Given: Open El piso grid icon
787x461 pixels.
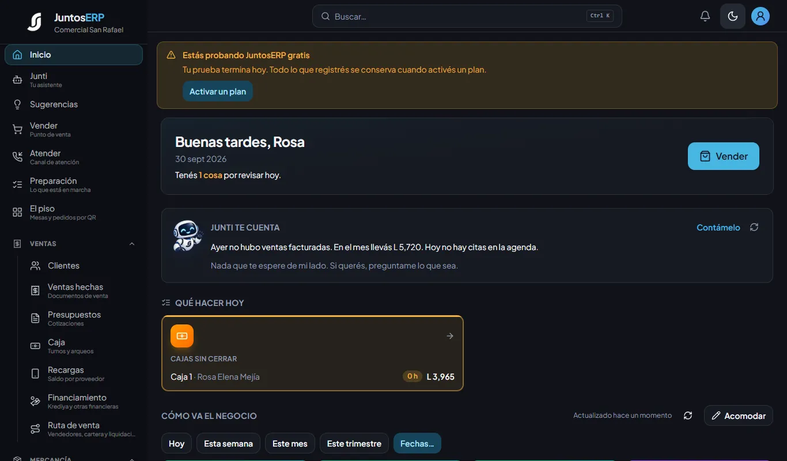Looking at the screenshot, I should (x=18, y=213).
